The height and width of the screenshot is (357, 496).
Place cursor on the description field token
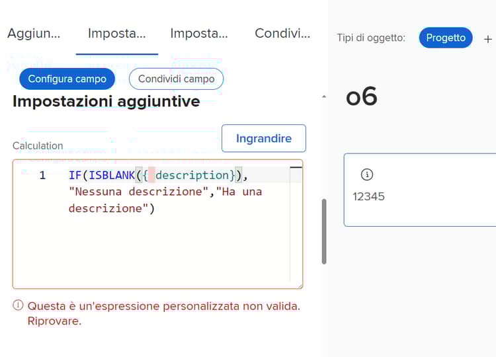192,175
